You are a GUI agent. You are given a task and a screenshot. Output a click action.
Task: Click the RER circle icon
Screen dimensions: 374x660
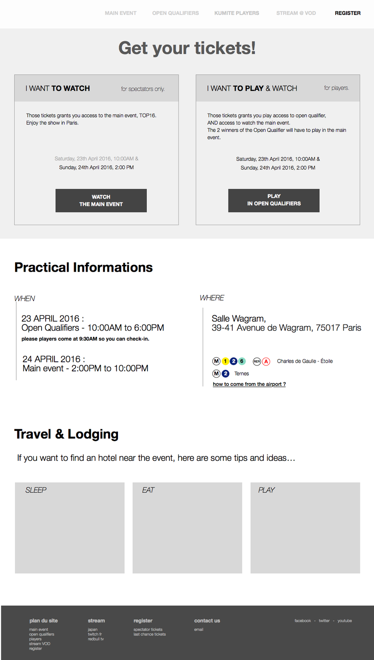[x=257, y=361]
